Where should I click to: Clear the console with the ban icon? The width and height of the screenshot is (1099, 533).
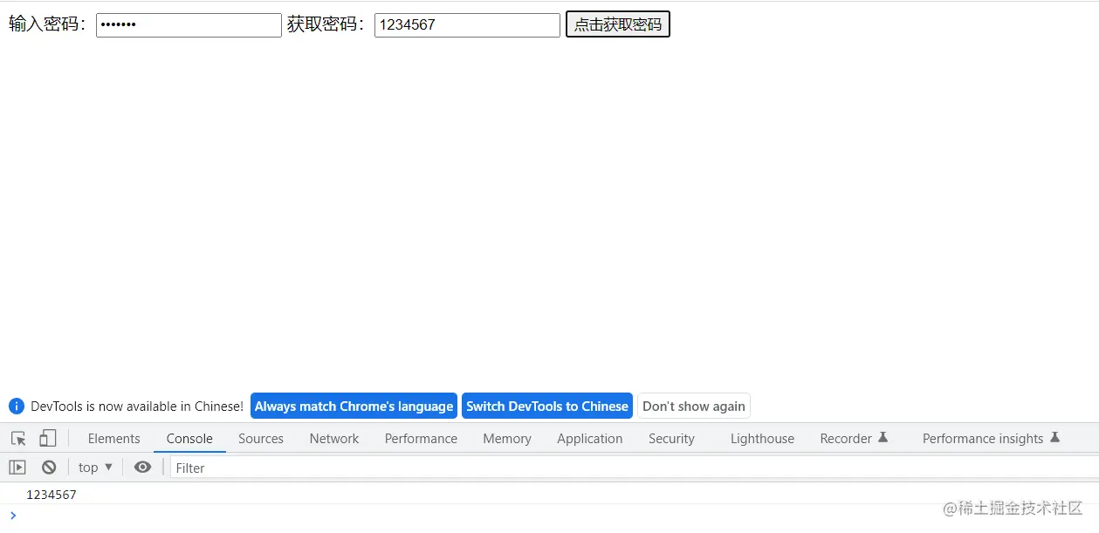49,468
